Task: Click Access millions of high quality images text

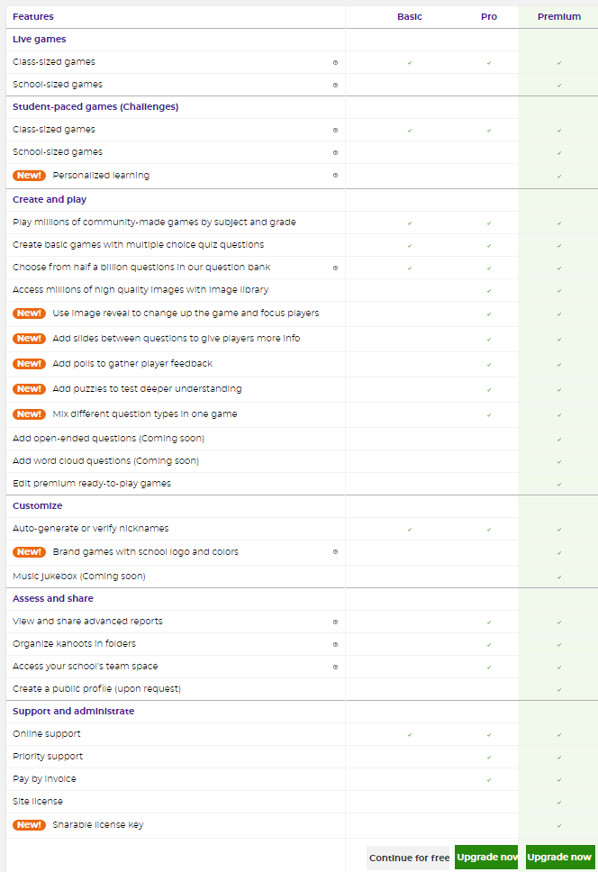Action: 140,290
